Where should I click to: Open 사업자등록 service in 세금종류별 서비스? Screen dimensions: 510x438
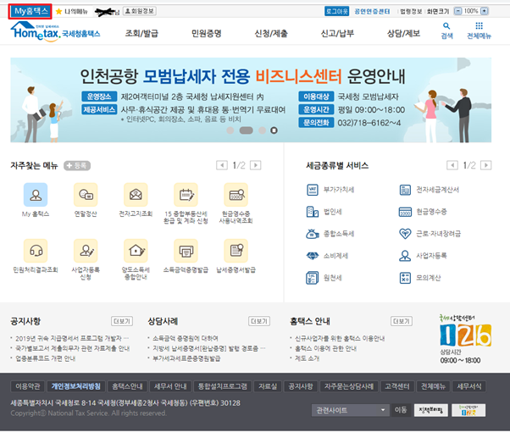click(x=423, y=256)
